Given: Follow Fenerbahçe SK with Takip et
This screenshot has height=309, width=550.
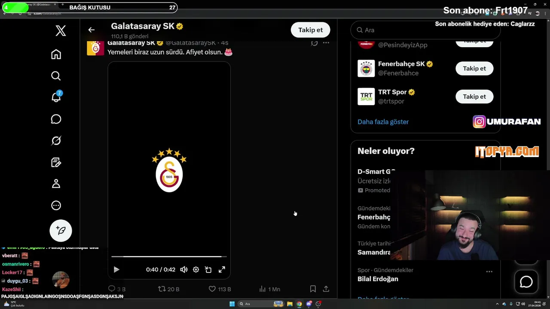Looking at the screenshot, I should tap(474, 68).
